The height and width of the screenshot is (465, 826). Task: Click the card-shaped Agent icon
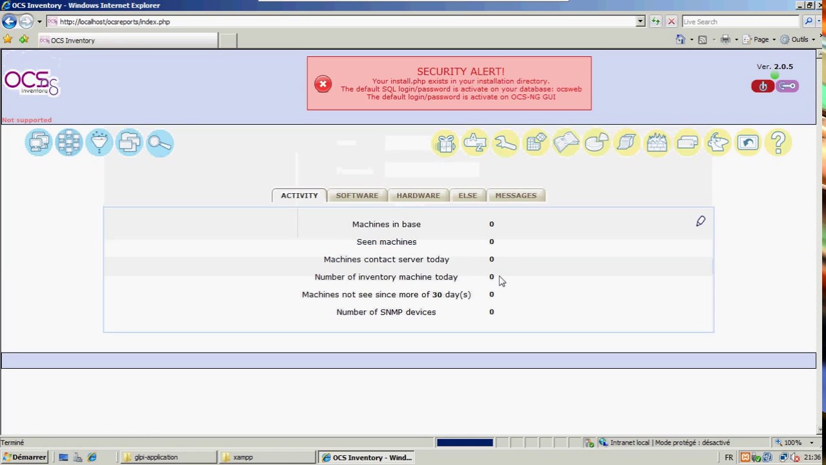(687, 143)
